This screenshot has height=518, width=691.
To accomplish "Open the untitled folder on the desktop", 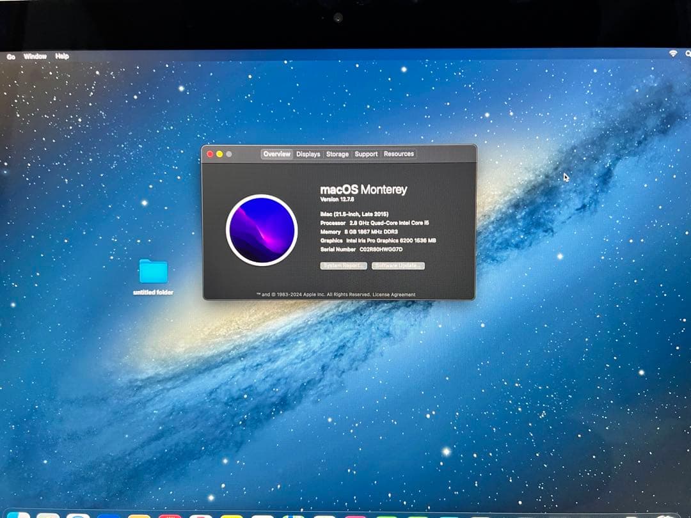I will pos(153,272).
